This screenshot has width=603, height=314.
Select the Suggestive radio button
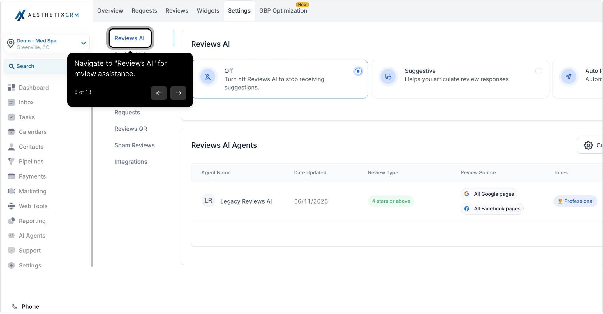(539, 71)
